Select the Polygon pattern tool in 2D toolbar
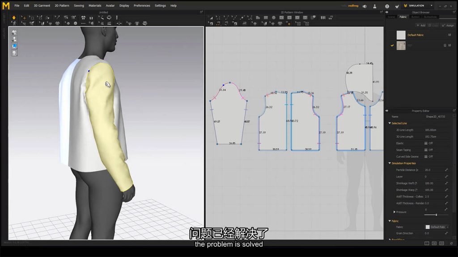The height and width of the screenshot is (257, 458). click(x=258, y=17)
